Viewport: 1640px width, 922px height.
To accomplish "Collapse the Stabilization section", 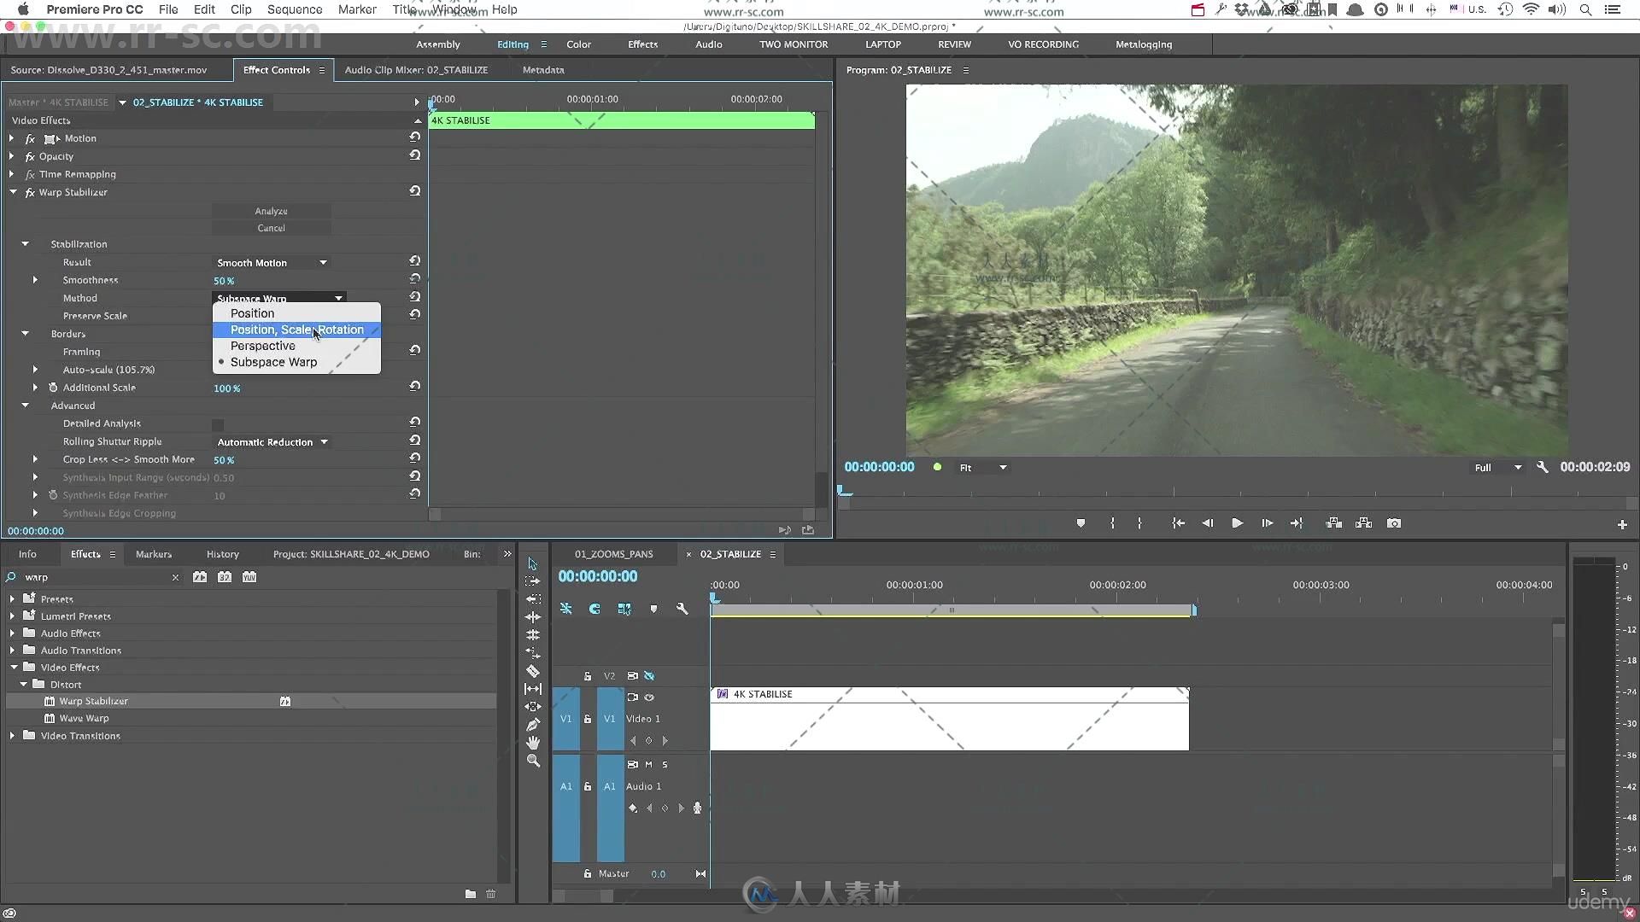I will point(25,244).
